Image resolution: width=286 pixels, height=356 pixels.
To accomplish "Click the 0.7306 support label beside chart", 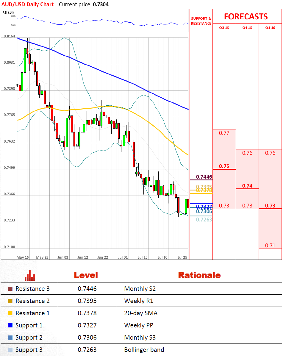I will (204, 211).
